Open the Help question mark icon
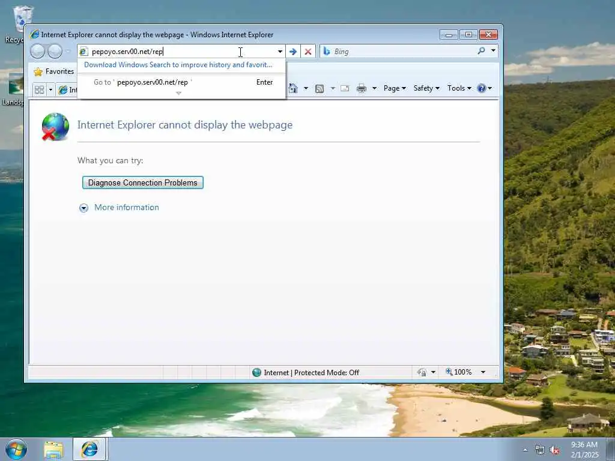 click(481, 88)
